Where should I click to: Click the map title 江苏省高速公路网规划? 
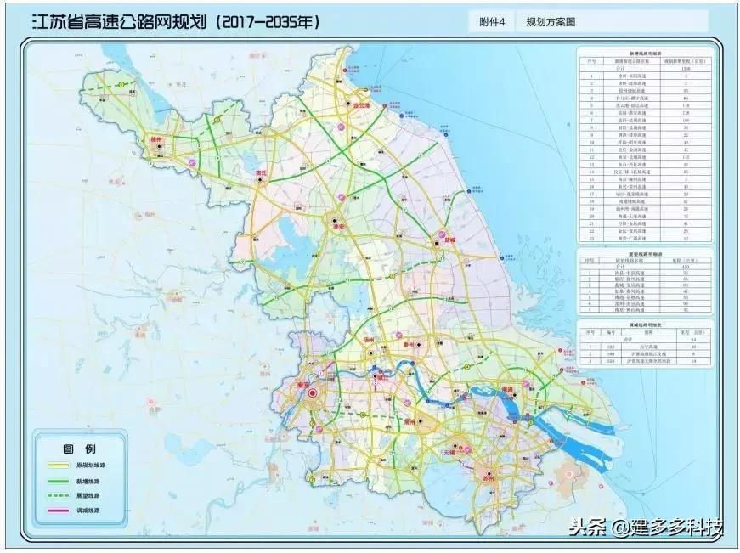(118, 22)
